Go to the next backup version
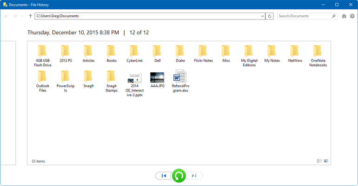The image size is (358, 186). tap(194, 176)
